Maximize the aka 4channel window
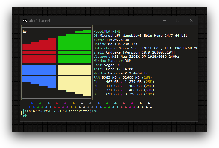Screen dimensions: 219x148 tap(177, 20)
